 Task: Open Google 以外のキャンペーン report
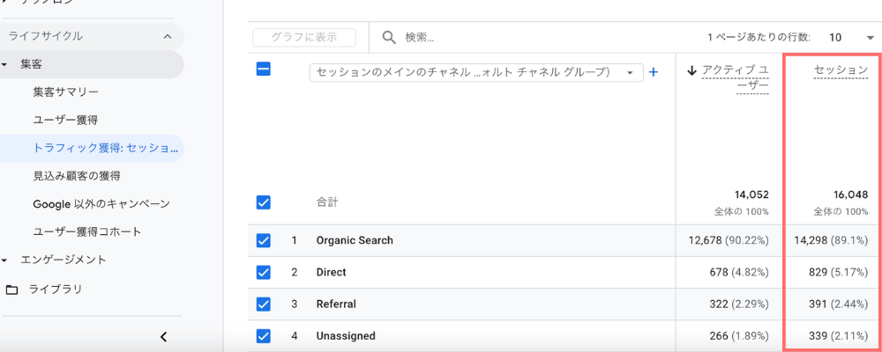(101, 204)
